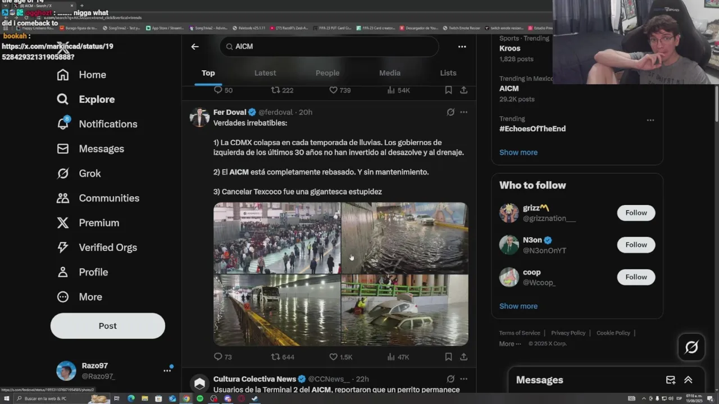This screenshot has width=719, height=404.
Task: Reply to the upper post with 50 replies
Action: click(223, 90)
